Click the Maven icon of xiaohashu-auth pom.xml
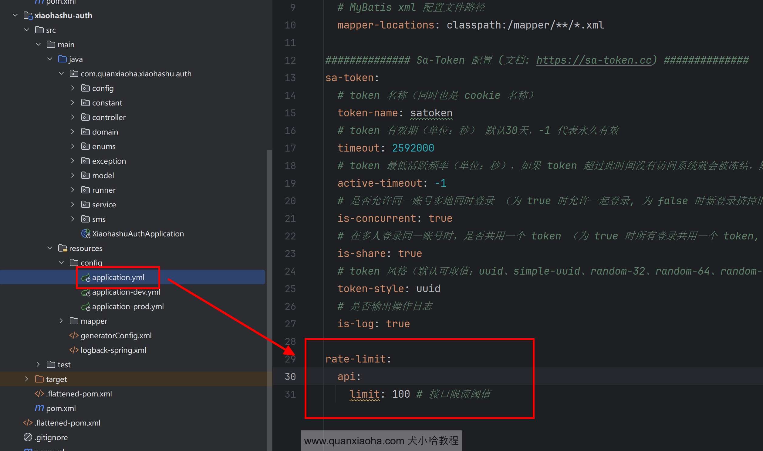763x451 pixels. pos(39,408)
